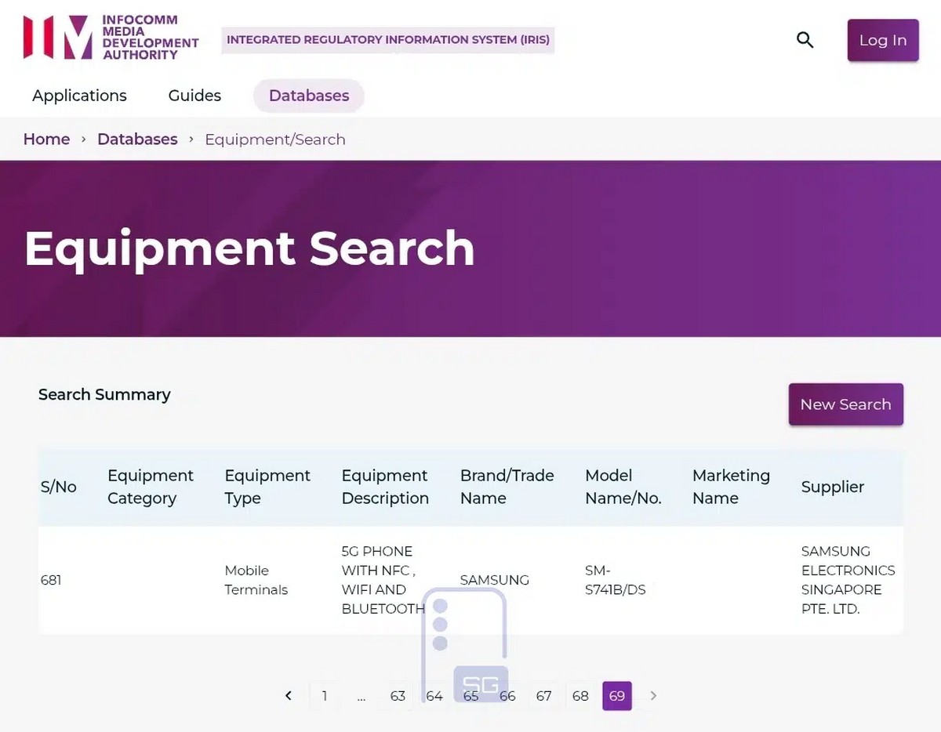941x732 pixels.
Task: Click the S/No column header
Action: point(59,487)
